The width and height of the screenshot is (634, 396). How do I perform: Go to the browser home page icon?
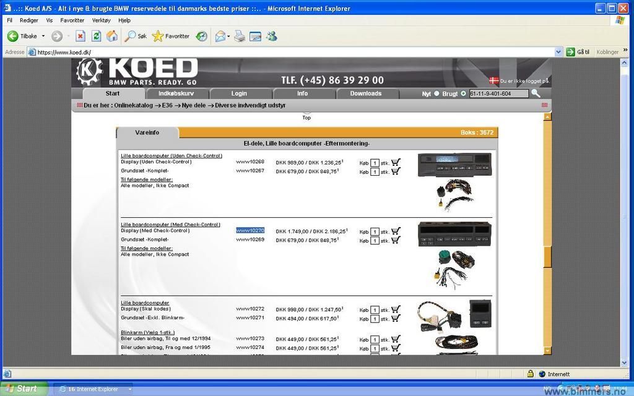coord(112,37)
